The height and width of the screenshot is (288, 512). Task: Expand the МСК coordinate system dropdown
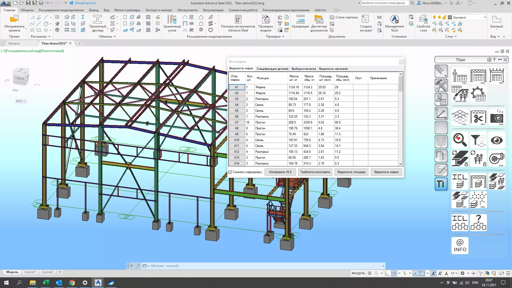[21, 101]
